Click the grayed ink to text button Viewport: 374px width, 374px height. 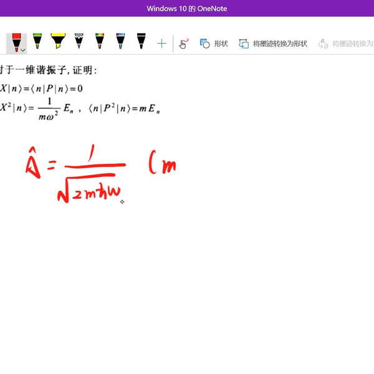(346, 44)
